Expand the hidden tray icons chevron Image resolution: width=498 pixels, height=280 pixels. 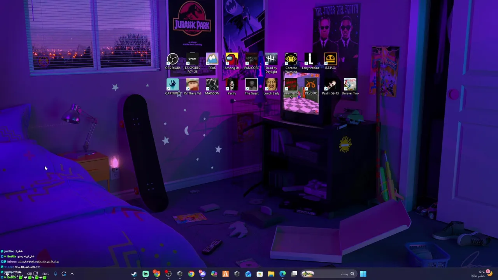[72, 274]
